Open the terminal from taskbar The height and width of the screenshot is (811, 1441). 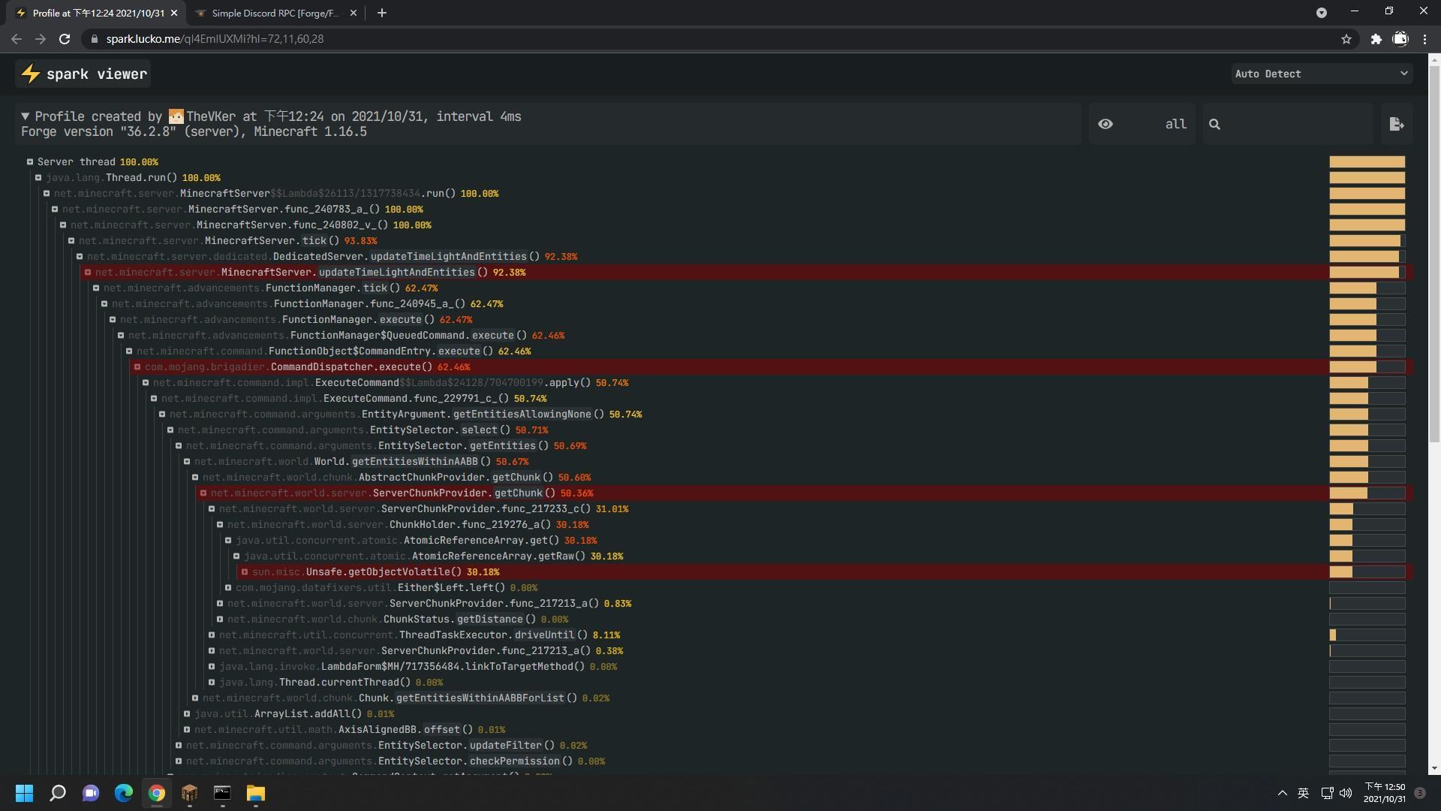point(222,793)
